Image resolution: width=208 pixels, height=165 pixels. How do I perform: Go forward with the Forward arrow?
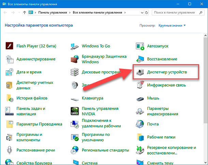tap(13, 13)
